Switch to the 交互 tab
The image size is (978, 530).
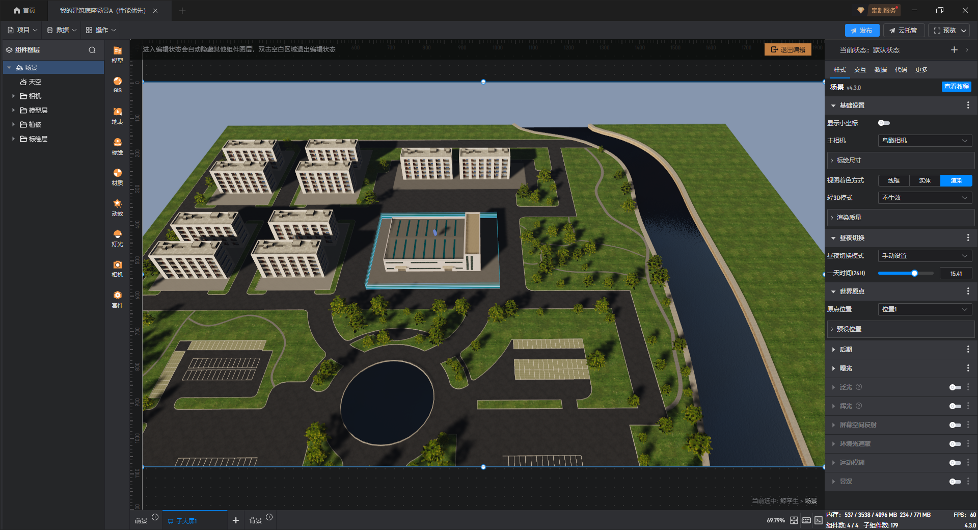[x=860, y=70]
